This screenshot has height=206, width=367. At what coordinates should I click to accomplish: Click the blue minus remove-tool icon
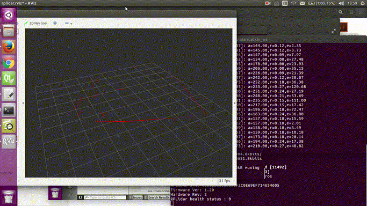tap(67, 23)
